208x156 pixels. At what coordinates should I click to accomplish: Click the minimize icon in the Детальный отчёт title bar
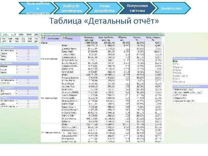click(x=163, y=34)
